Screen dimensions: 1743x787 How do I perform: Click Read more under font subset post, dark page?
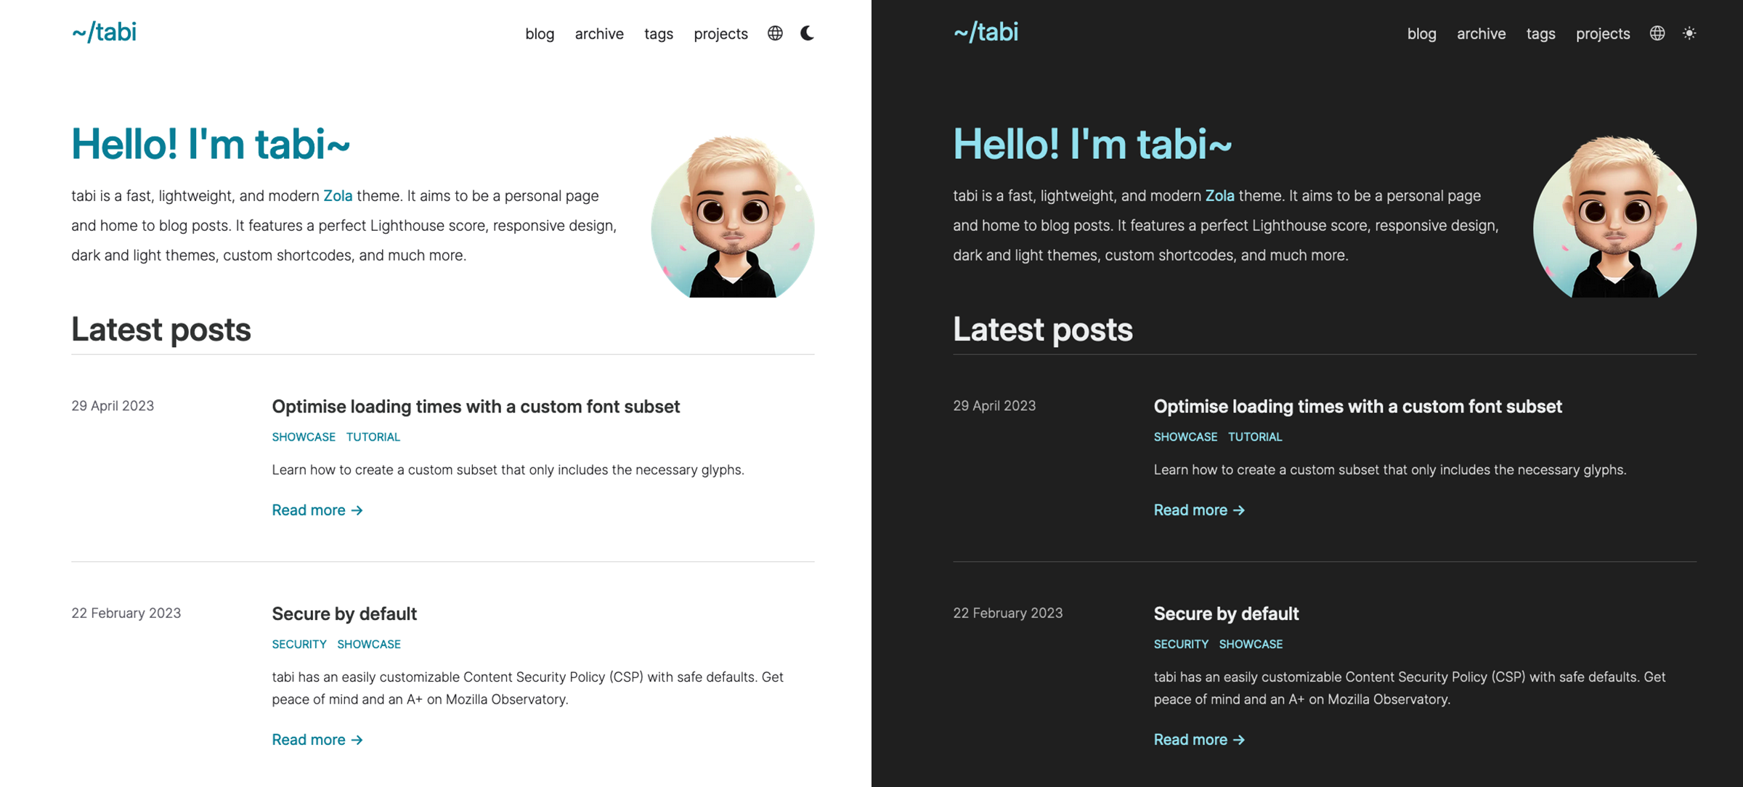(1199, 510)
